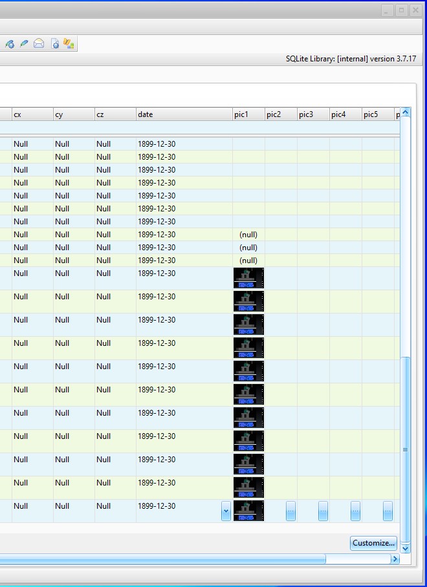The width and height of the screenshot is (427, 587).
Task: Open the SQLite feather help icon
Action: [x=10, y=44]
